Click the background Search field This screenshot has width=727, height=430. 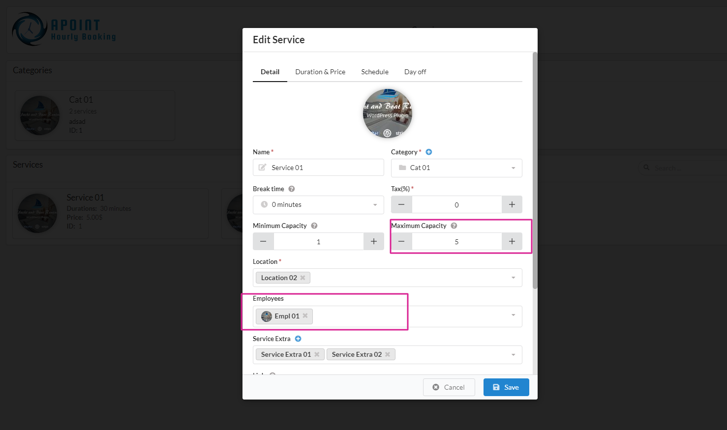click(684, 168)
